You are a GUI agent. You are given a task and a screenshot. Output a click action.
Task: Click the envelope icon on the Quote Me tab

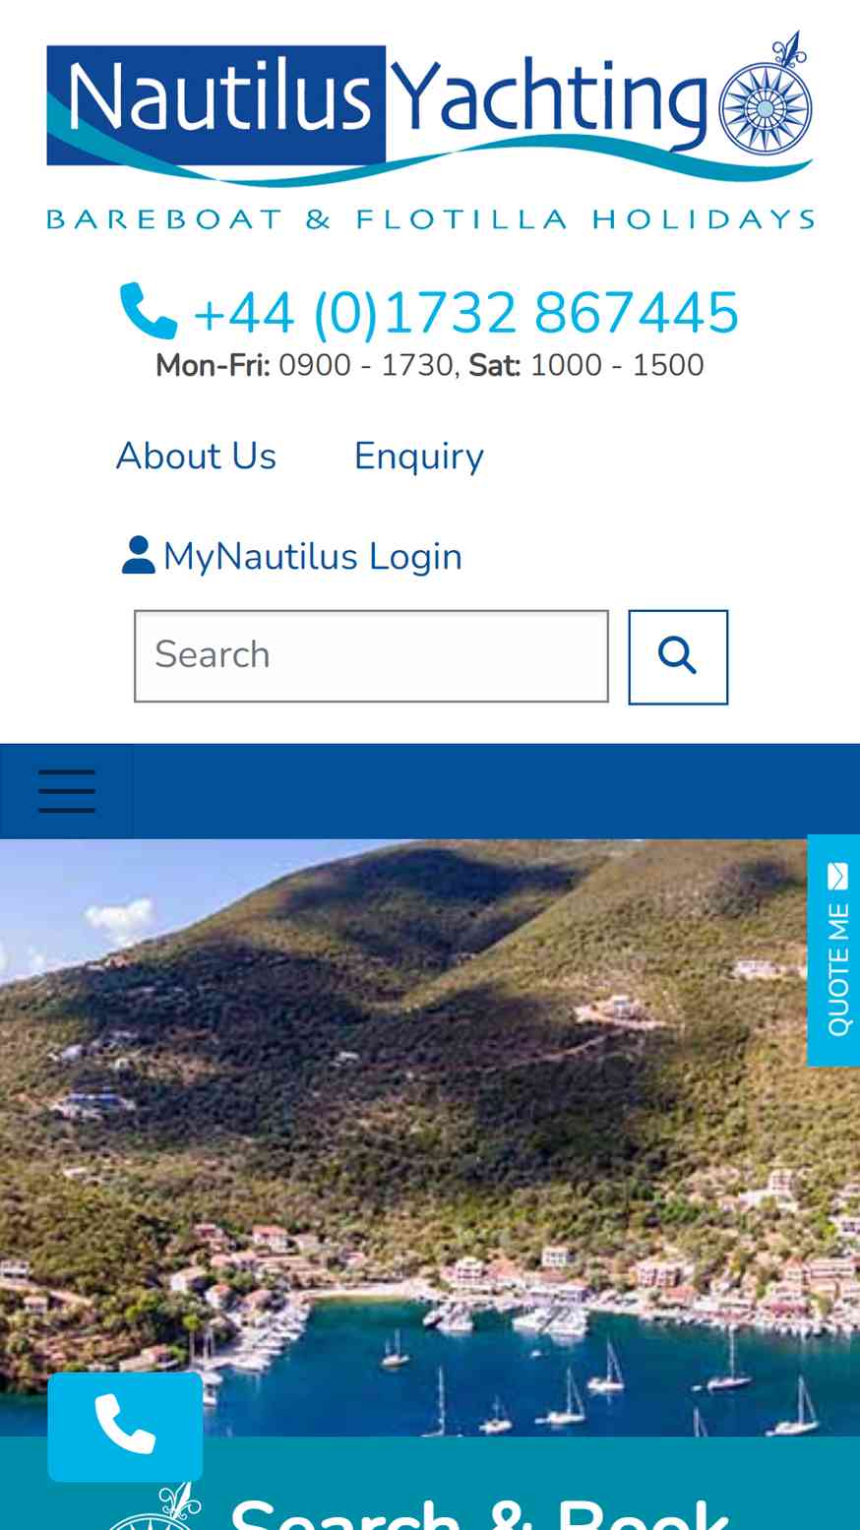point(837,876)
